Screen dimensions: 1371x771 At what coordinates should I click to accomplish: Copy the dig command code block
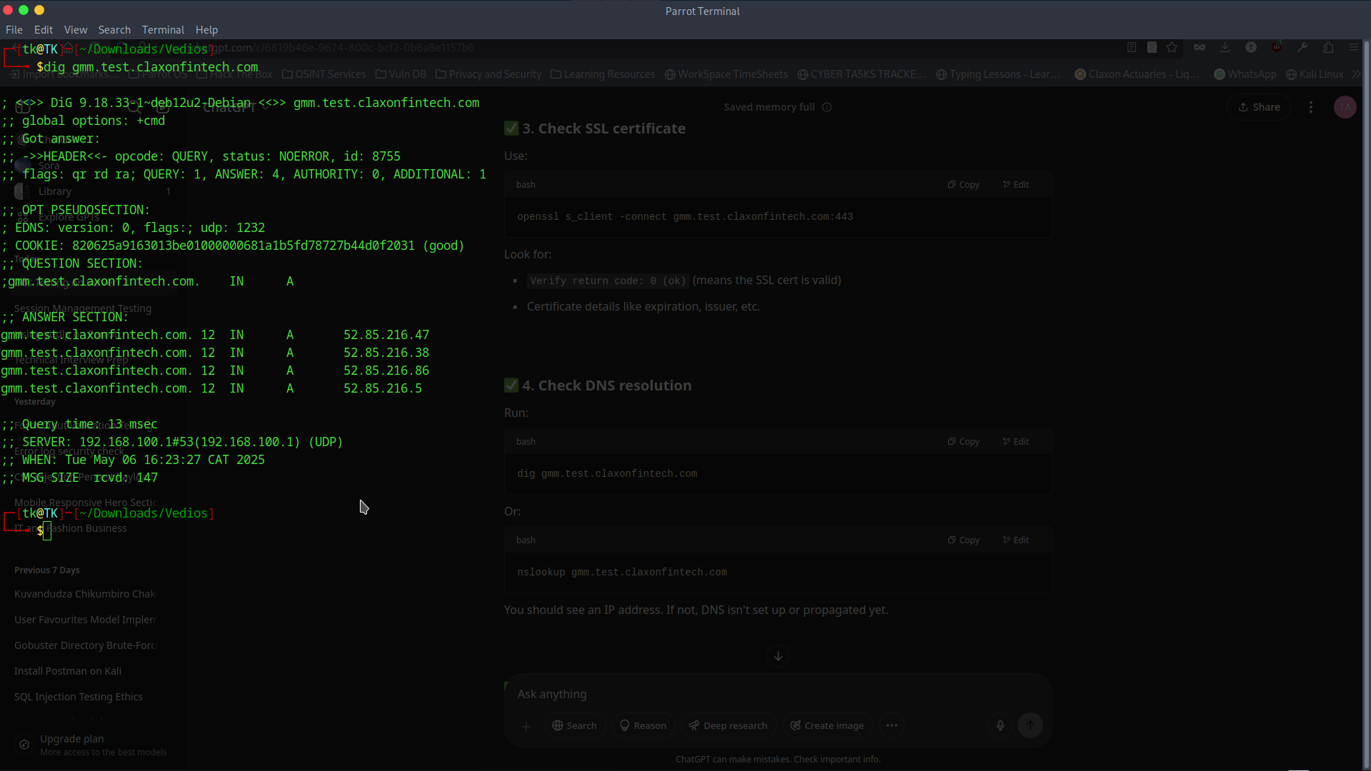(963, 442)
